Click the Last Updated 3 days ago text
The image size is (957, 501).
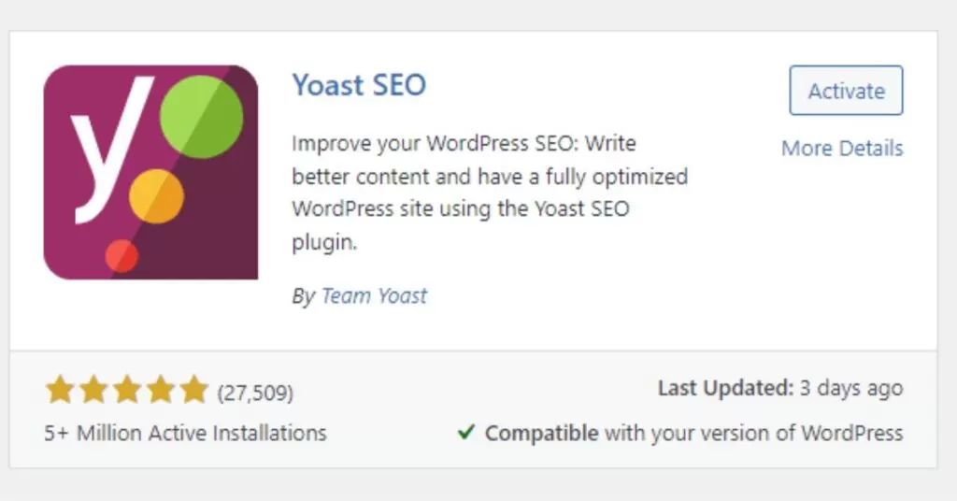click(780, 388)
